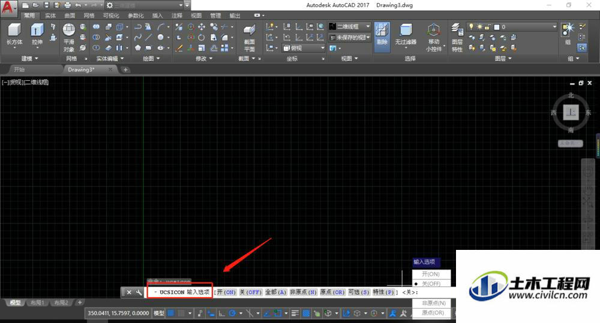Click the Save icon in quick access toolbar
Screen dimensions: 600x323
click(47, 5)
